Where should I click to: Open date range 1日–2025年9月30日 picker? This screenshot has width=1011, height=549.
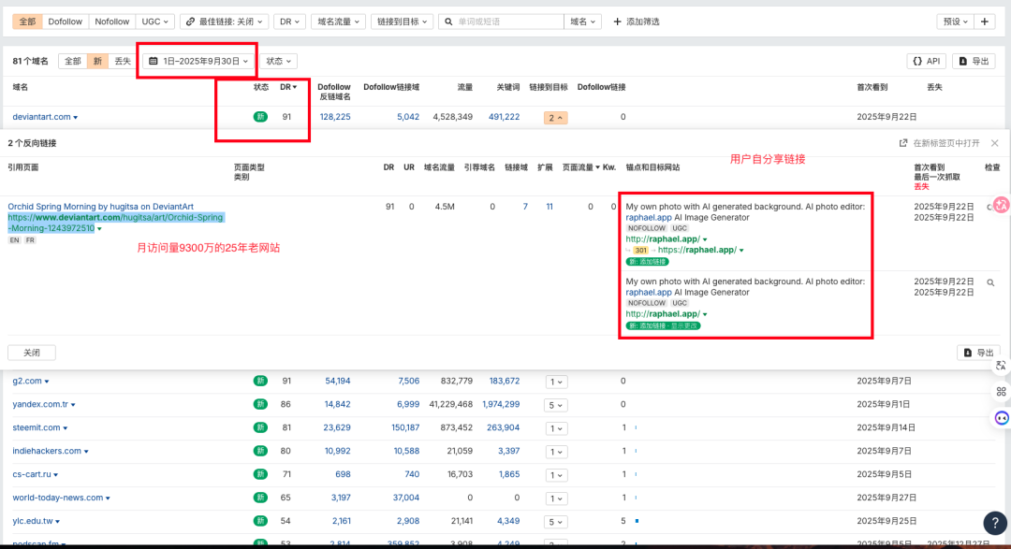point(198,61)
